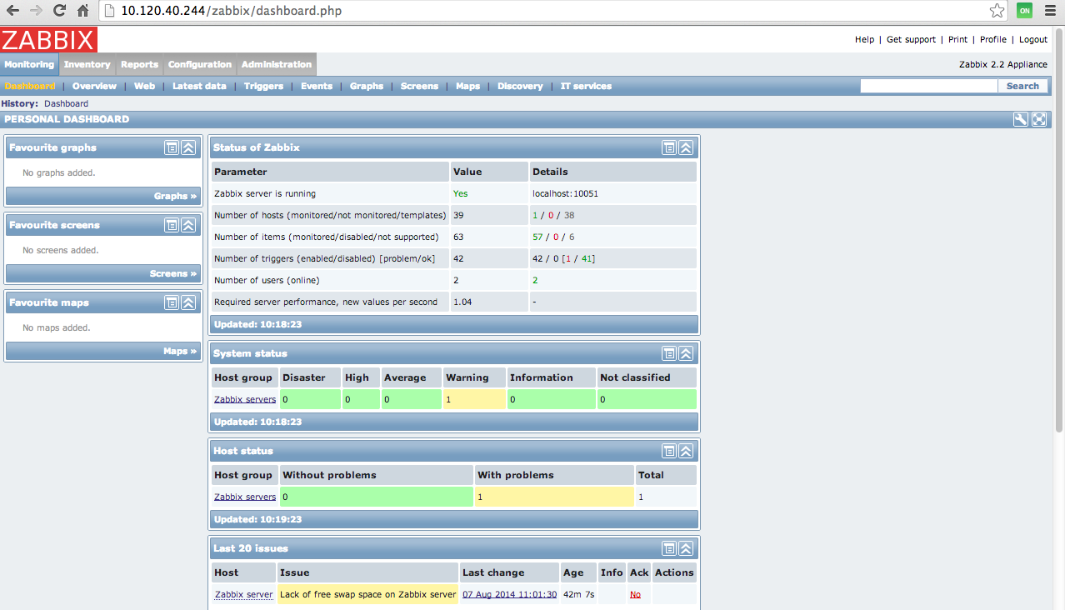
Task: Open Zabbix servers link in Host status
Action: pyautogui.click(x=245, y=497)
